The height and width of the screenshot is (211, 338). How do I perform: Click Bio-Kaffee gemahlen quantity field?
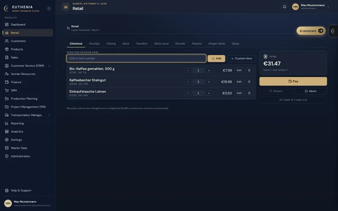point(198,70)
